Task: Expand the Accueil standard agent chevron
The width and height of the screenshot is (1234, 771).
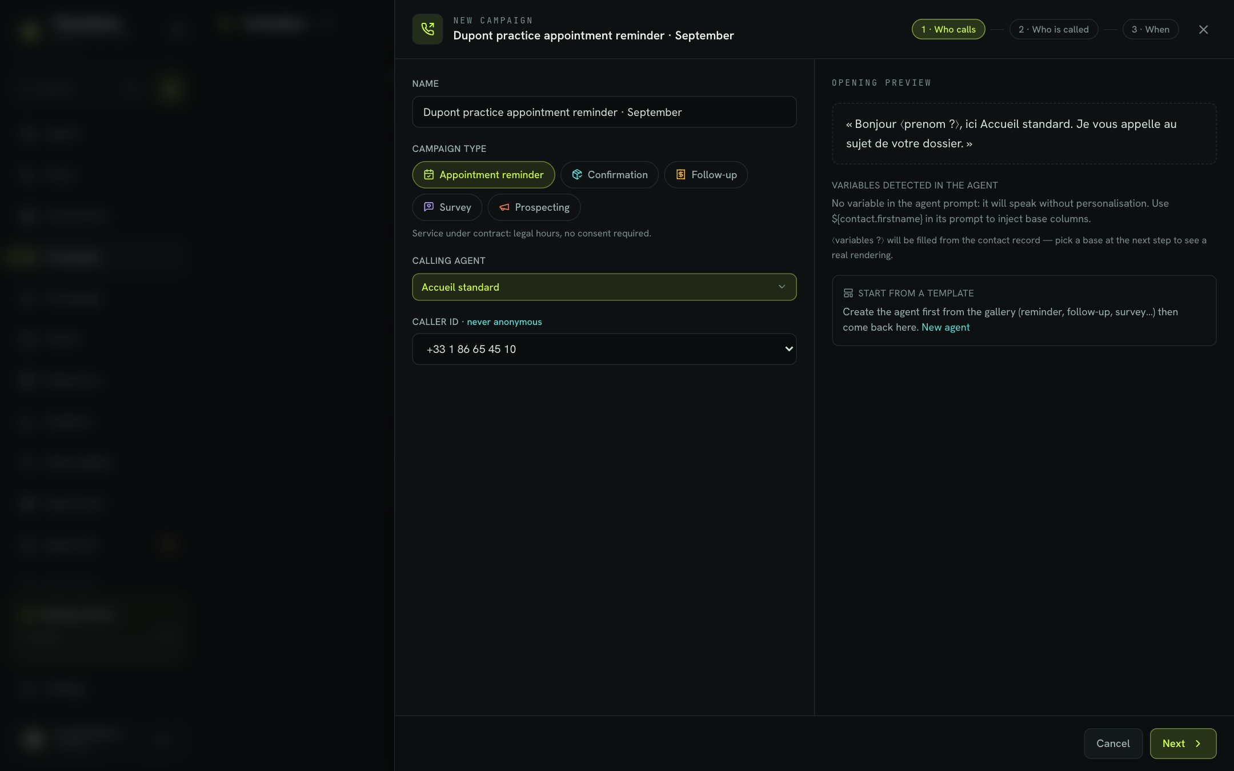Action: pyautogui.click(x=782, y=287)
